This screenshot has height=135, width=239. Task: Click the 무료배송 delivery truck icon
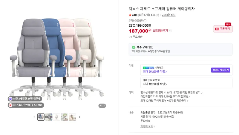pyautogui.click(x=130, y=37)
